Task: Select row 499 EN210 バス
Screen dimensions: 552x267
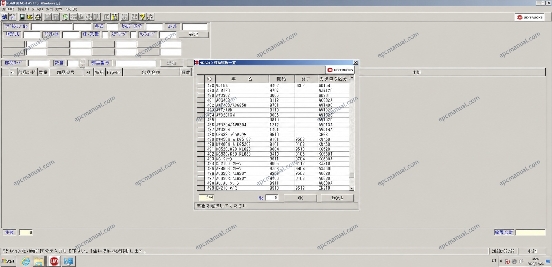Action: [273, 188]
